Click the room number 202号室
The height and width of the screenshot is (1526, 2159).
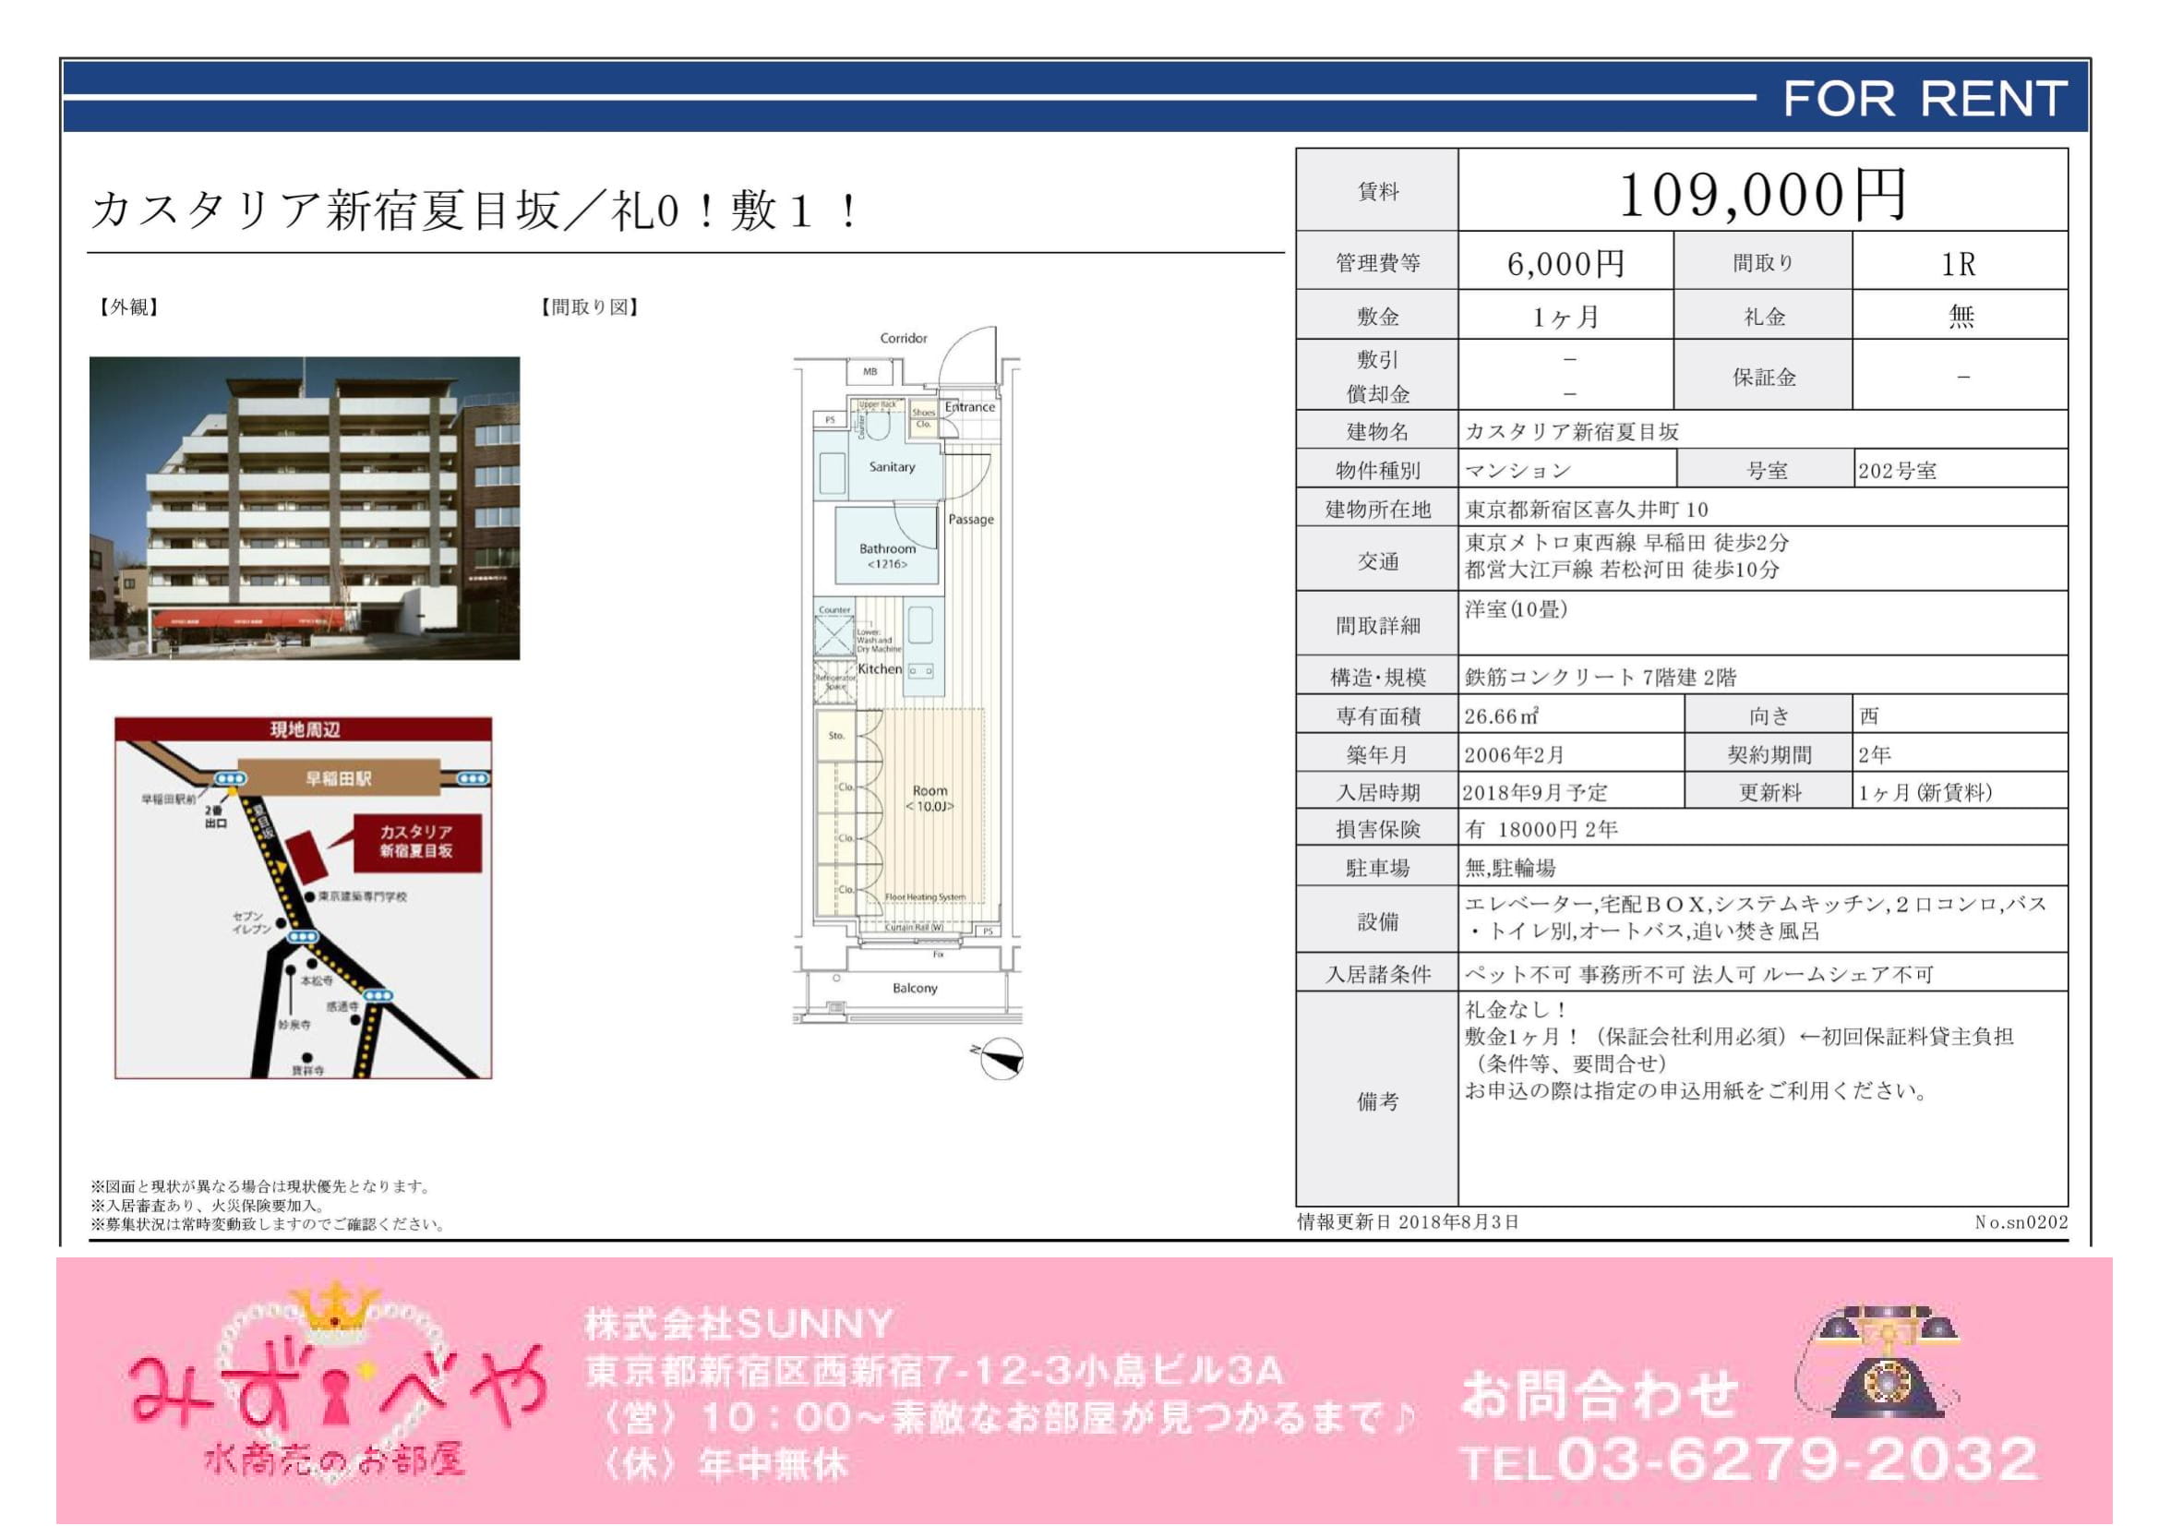tap(1897, 470)
